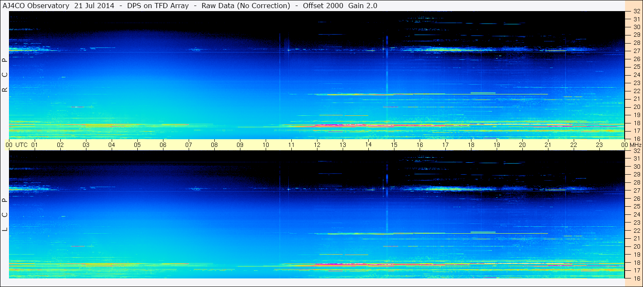This screenshot has height=287, width=643.
Task: Click the 'MHz' label on time axis
Action: (635, 145)
